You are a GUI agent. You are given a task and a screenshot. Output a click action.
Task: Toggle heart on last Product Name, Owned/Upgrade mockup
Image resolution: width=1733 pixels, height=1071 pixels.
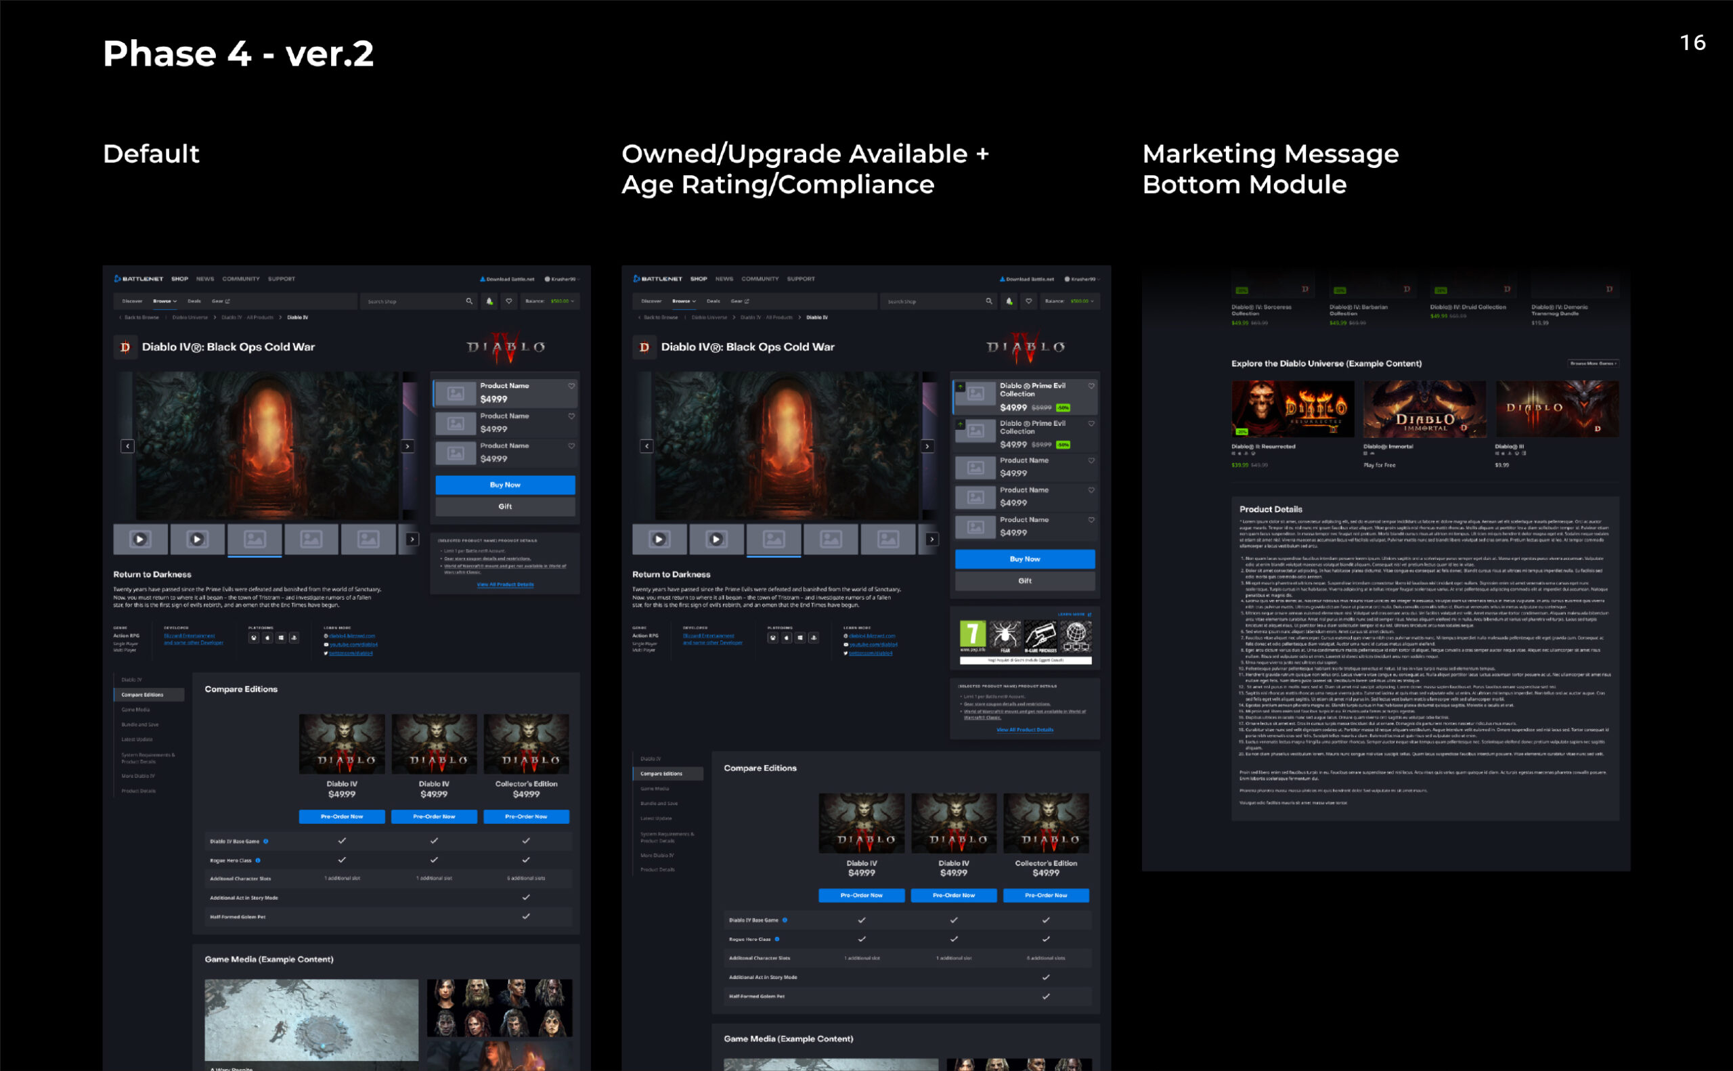point(1091,520)
